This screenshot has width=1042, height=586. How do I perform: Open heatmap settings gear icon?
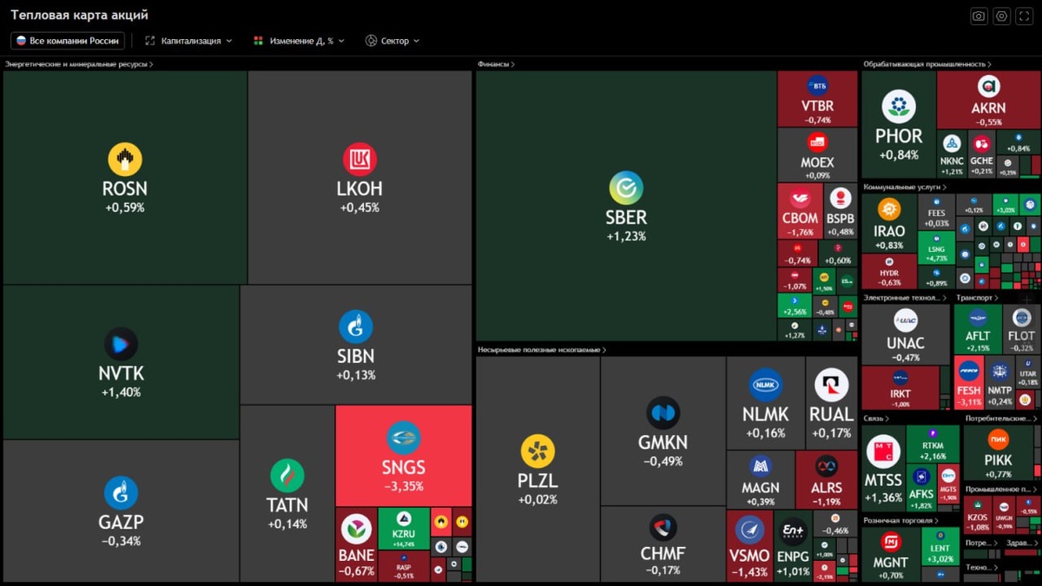click(x=1002, y=16)
